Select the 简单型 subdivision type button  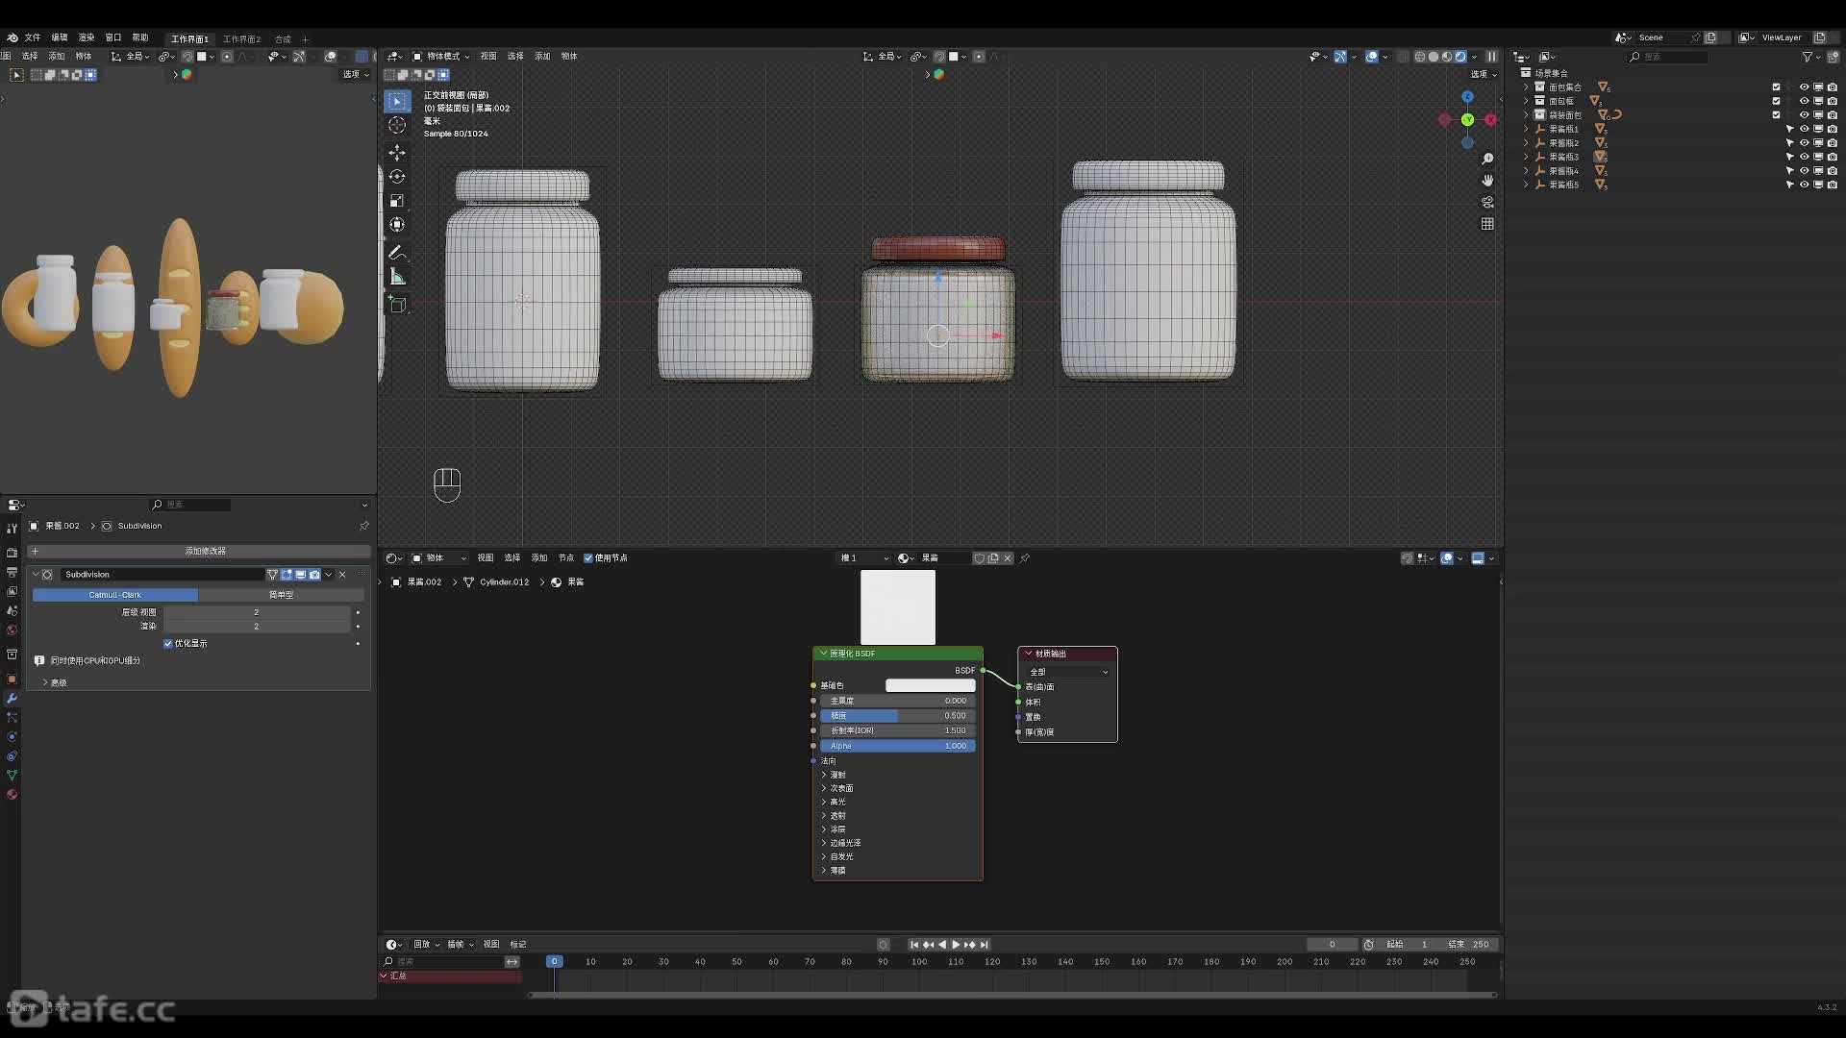click(281, 595)
